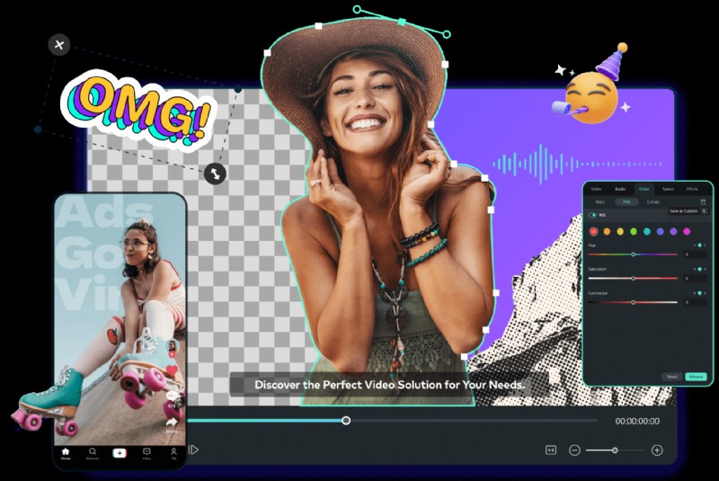Click the playback progress scrubber knob
Viewport: 719px width, 481px height.
point(346,421)
